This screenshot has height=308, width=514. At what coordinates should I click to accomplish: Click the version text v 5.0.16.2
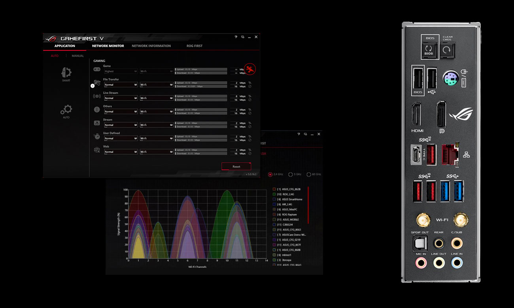251,174
